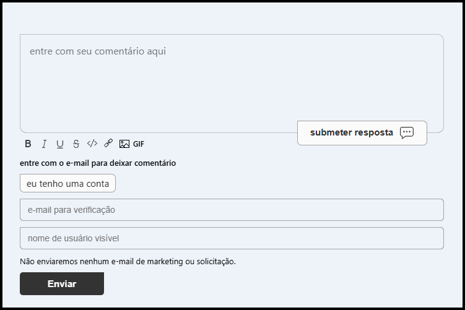Choose 'eu tenho uma conta' option
The image size is (465, 310).
67,183
